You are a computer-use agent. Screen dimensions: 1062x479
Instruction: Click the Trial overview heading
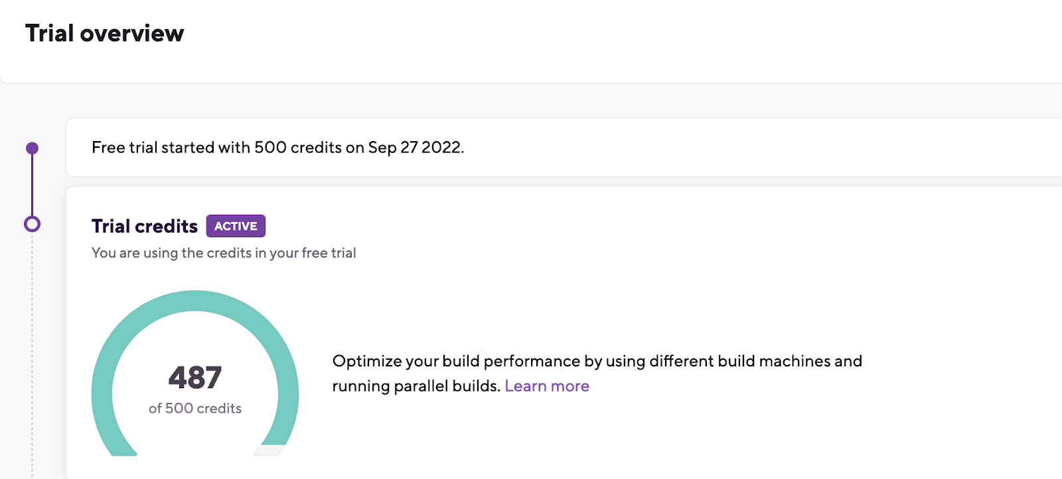[104, 33]
